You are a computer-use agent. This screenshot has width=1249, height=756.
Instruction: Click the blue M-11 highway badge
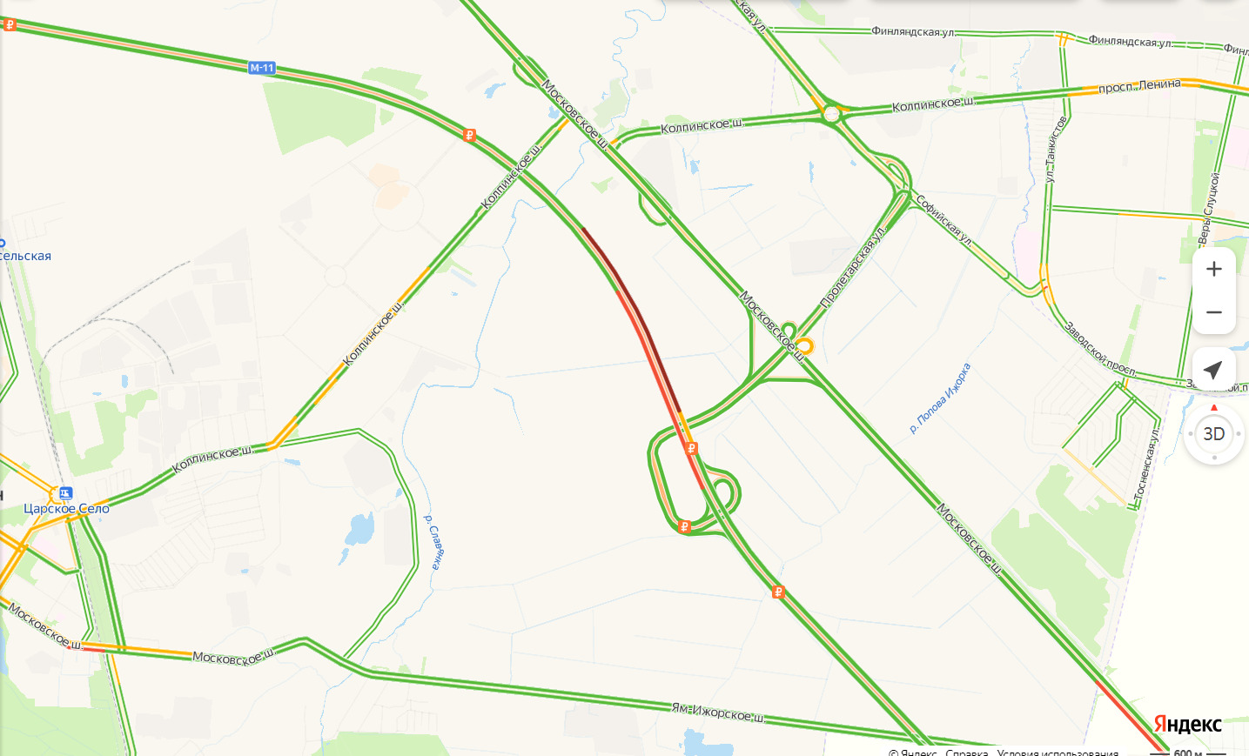[x=262, y=68]
